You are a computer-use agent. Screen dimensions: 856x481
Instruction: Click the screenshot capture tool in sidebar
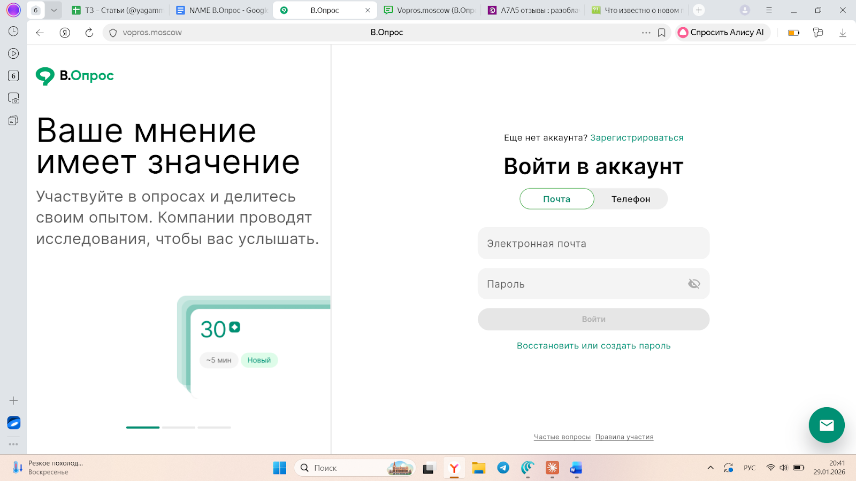pyautogui.click(x=13, y=98)
